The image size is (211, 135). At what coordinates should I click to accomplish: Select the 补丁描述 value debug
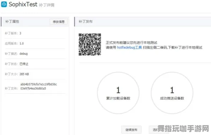pyautogui.click(x=24, y=54)
